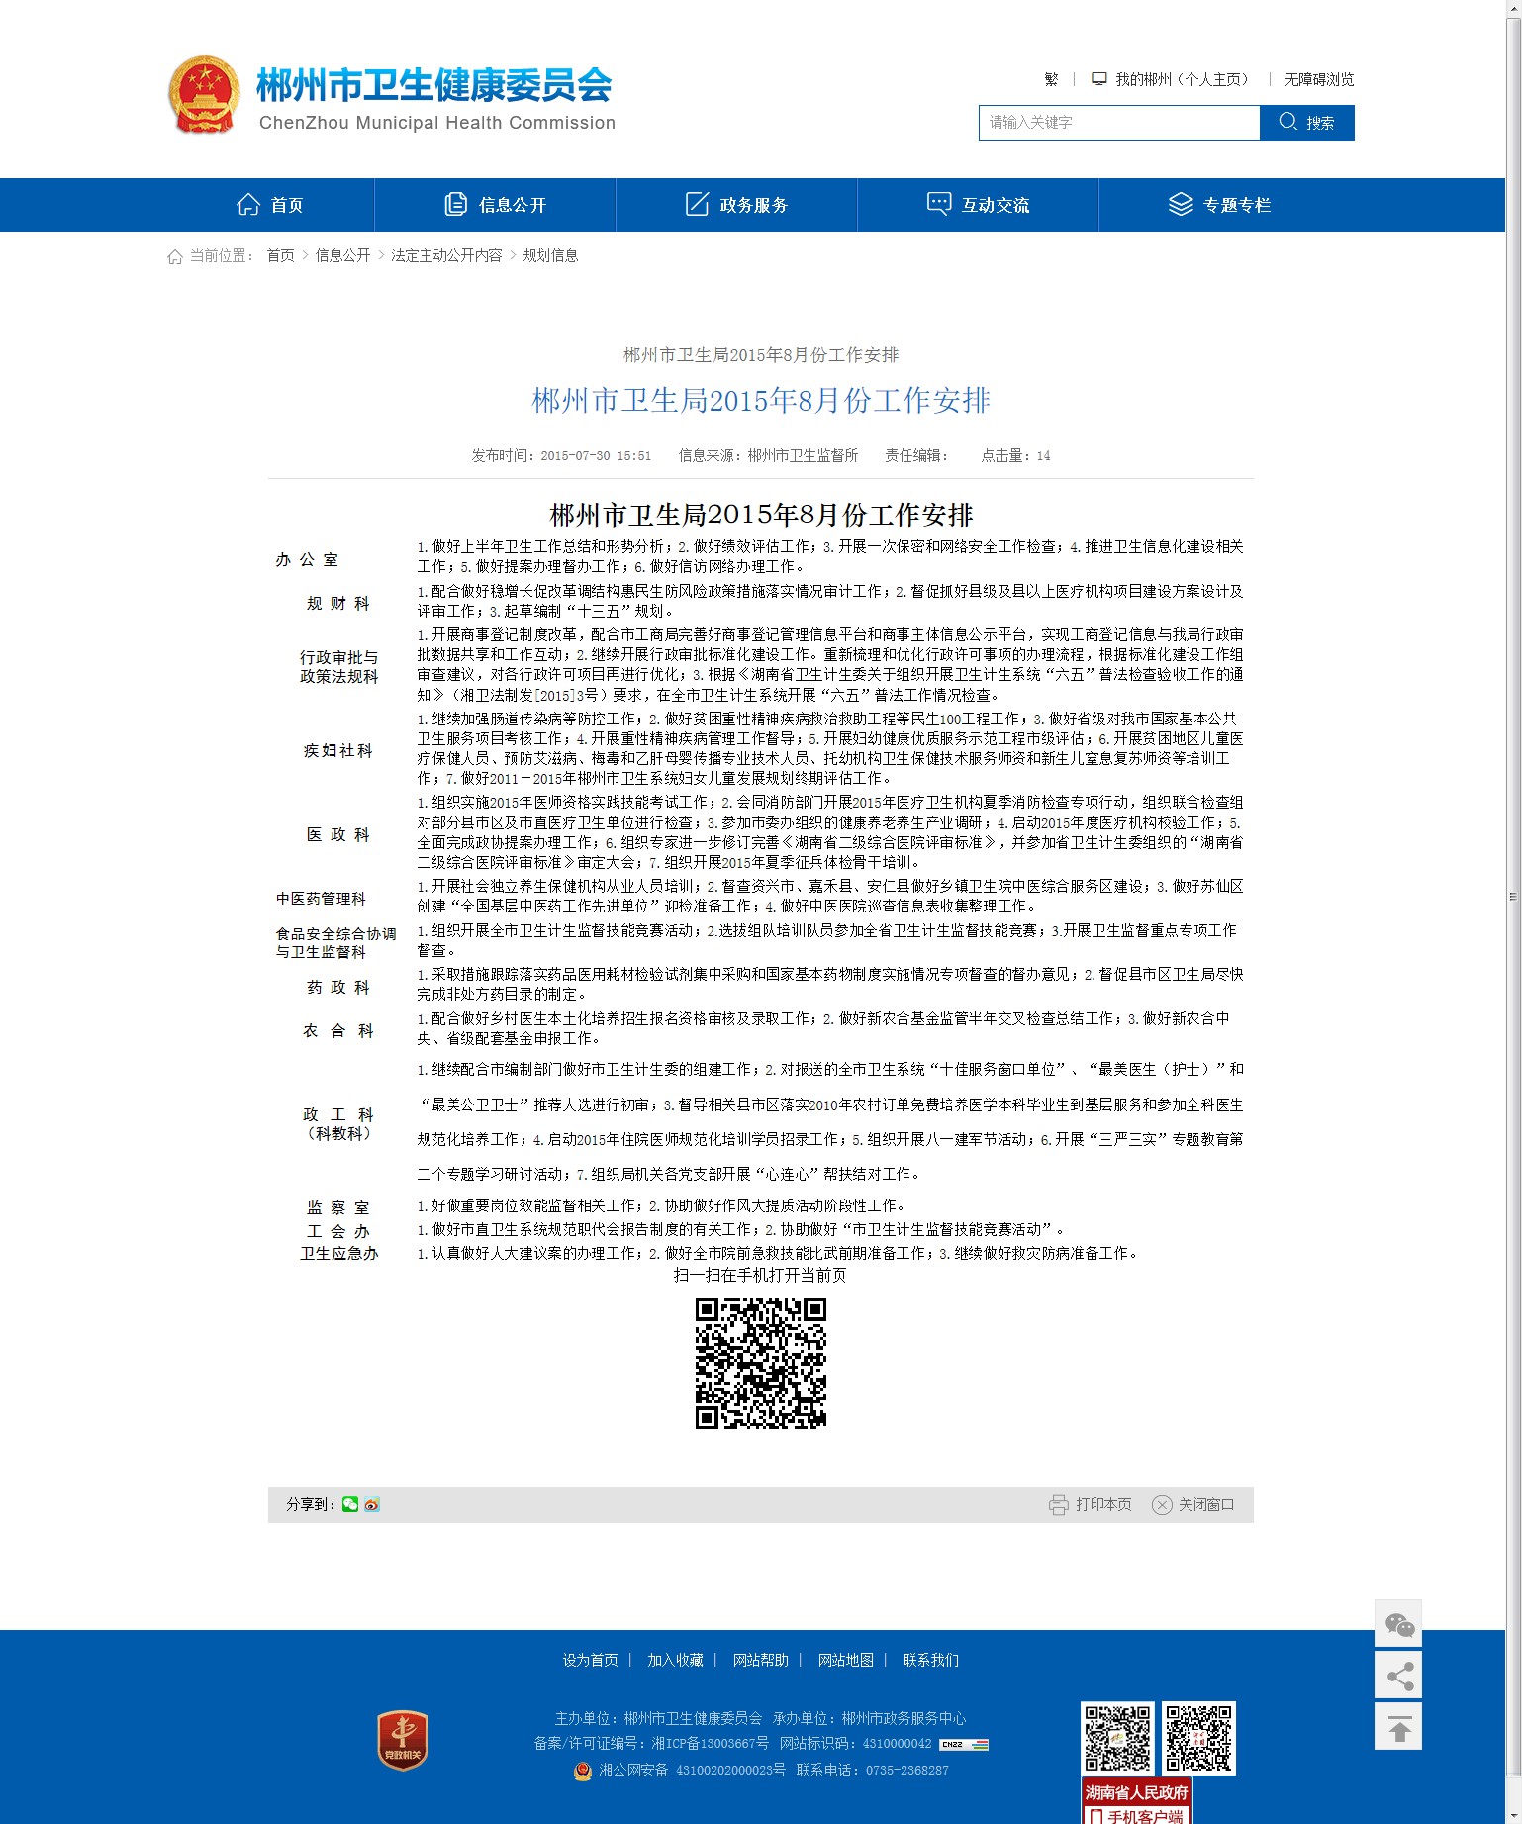Screen dimensions: 1522x1824
Task: Click the police badge icon by 湘公网安备
Action: point(583,1771)
